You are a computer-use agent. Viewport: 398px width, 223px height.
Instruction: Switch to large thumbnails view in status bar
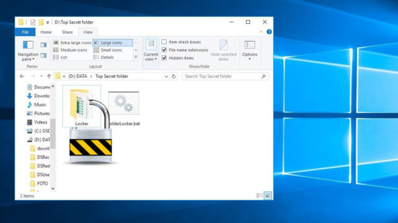[268, 195]
